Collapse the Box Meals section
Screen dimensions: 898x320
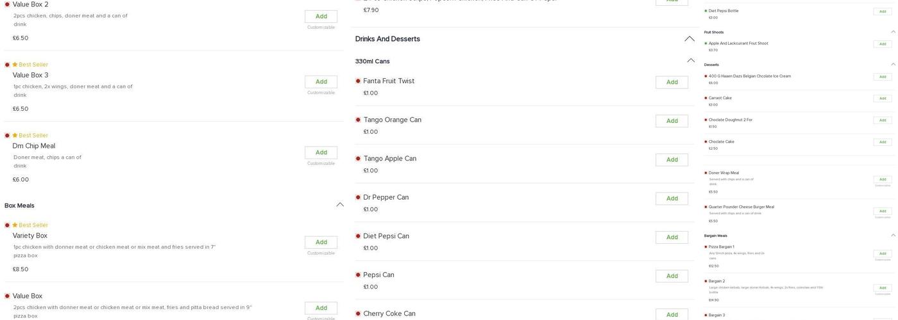click(340, 205)
